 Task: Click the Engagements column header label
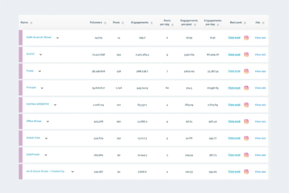(140, 22)
